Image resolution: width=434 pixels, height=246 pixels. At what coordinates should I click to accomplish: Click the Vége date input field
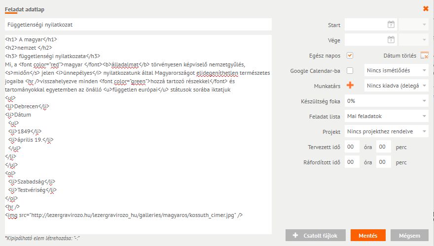[x=370, y=40]
